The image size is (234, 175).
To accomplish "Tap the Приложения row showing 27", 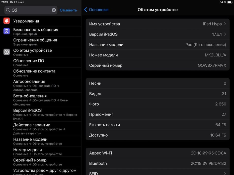I will [158, 114].
